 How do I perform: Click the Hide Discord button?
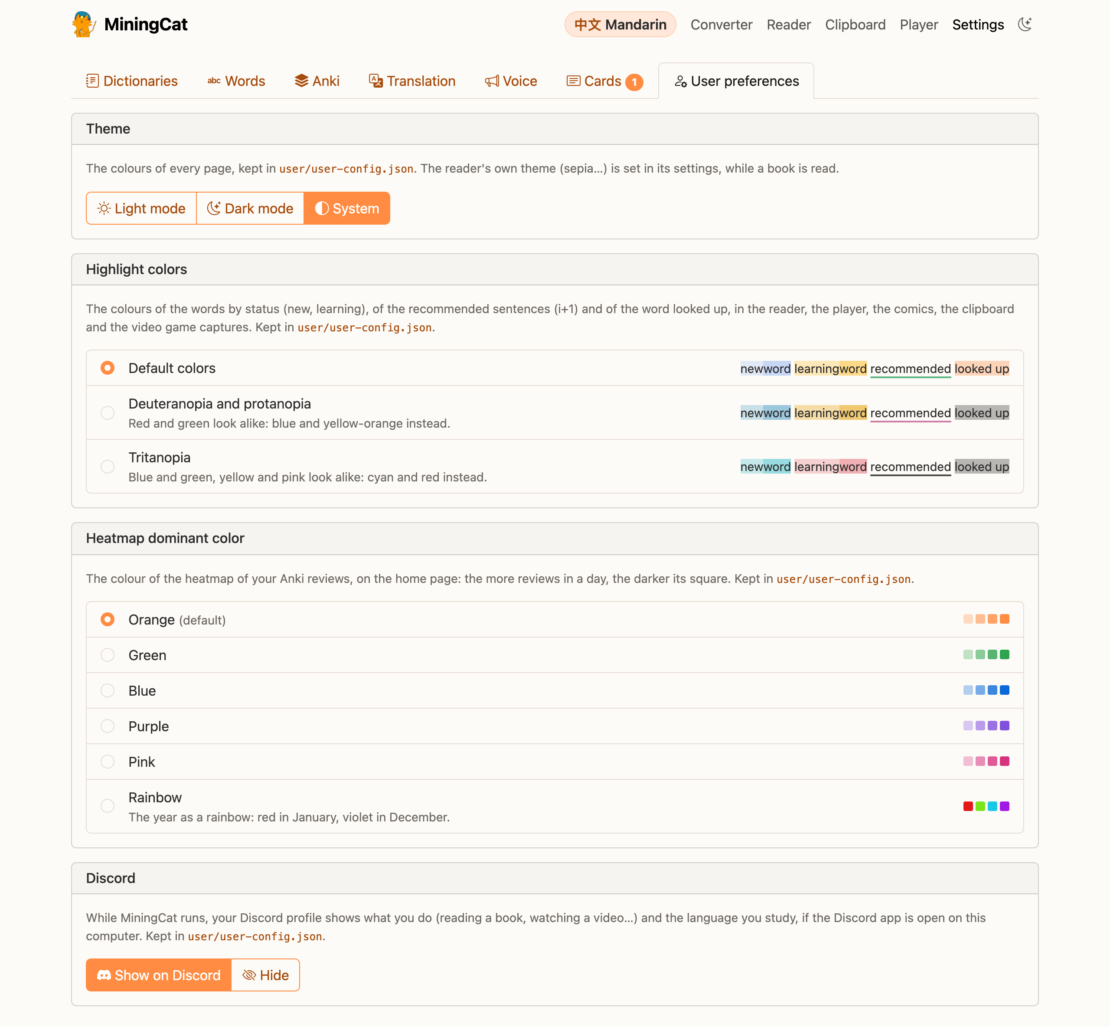pyautogui.click(x=265, y=975)
